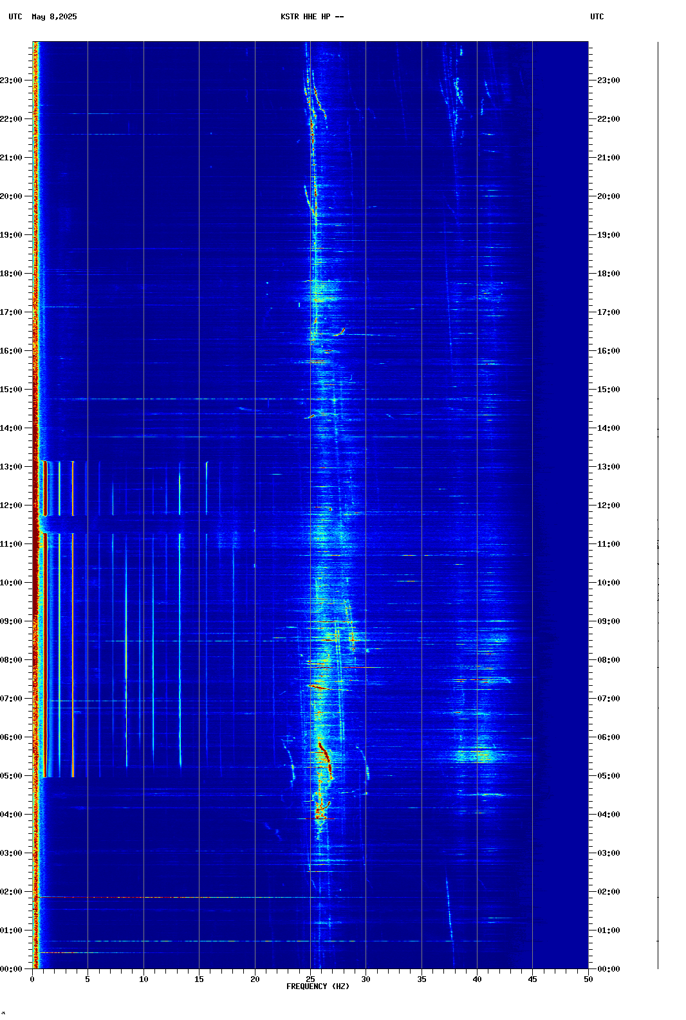
Task: Pick "10:00" on the right time axis
Action: (x=609, y=583)
